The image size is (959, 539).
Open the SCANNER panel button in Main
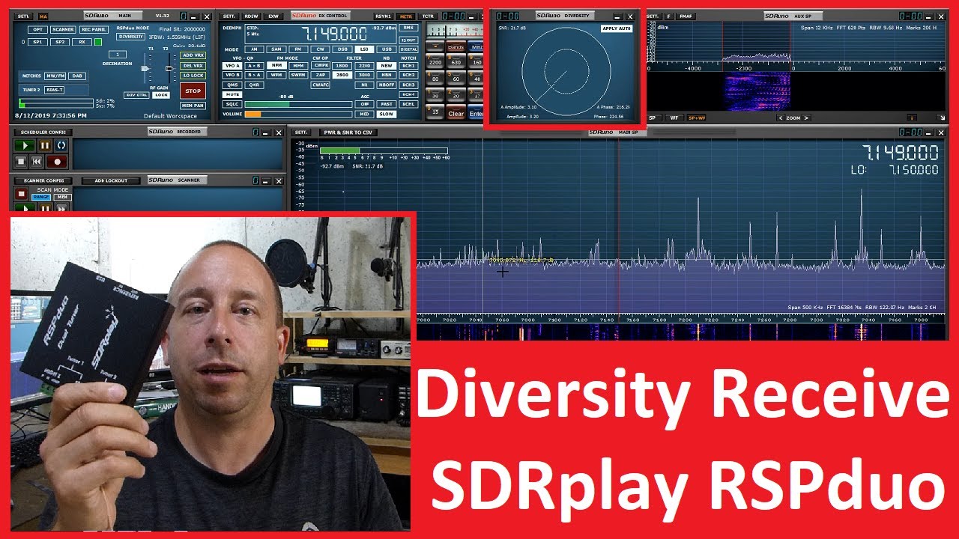tap(63, 29)
